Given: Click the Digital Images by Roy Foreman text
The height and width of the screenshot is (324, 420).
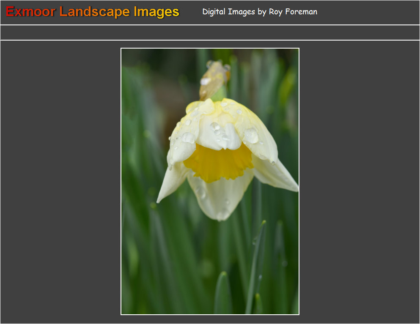Looking at the screenshot, I should pyautogui.click(x=259, y=12).
